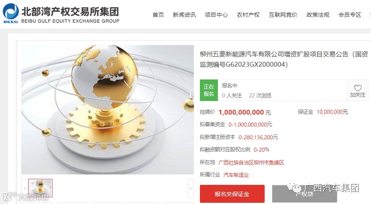Click the red 报名交保证金 button

pos(232,194)
